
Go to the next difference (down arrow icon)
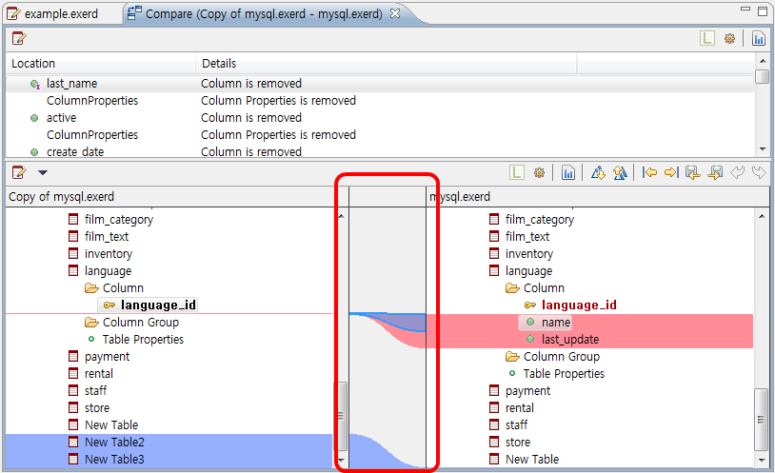click(x=598, y=172)
